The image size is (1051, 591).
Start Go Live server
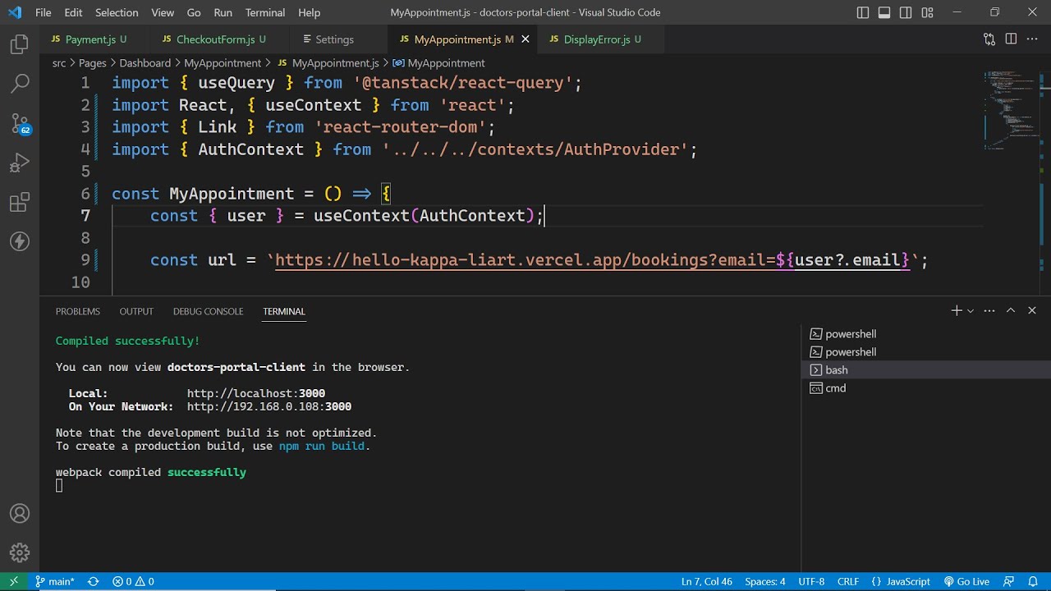click(x=966, y=581)
